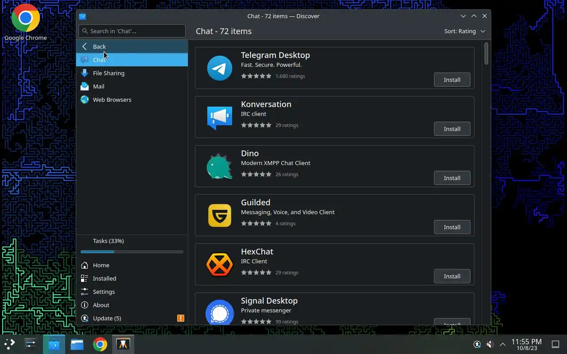This screenshot has height=354, width=567.
Task: Click the About info icon
Action: tap(85, 305)
